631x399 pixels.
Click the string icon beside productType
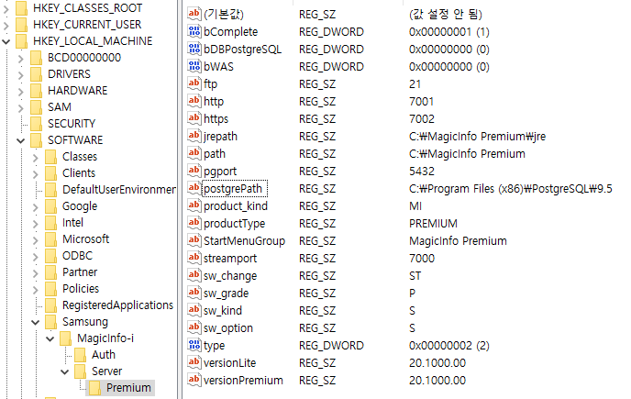(194, 223)
